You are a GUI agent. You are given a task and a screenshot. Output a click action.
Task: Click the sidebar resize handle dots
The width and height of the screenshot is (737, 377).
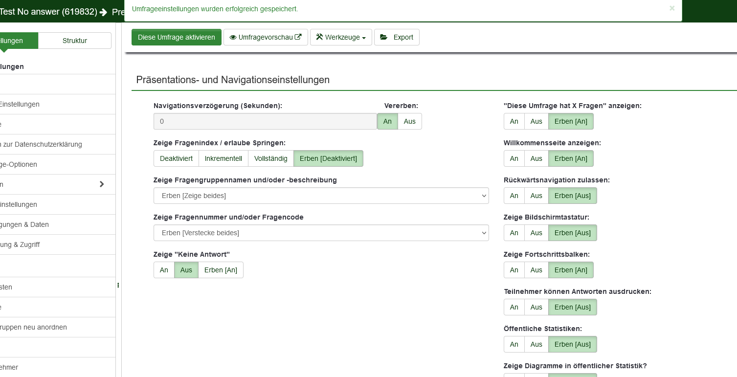118,285
